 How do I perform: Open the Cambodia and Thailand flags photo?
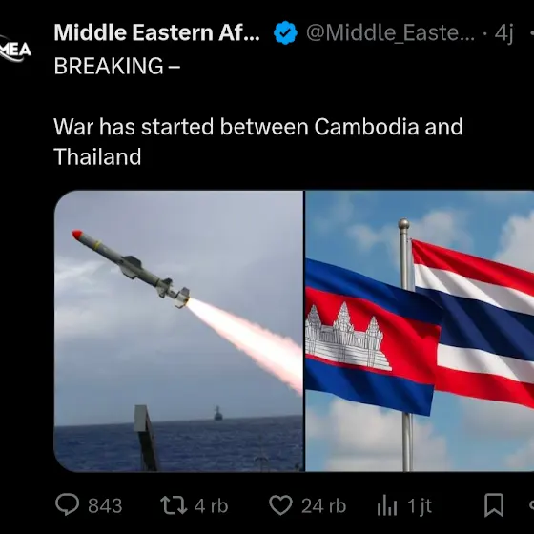click(420, 331)
